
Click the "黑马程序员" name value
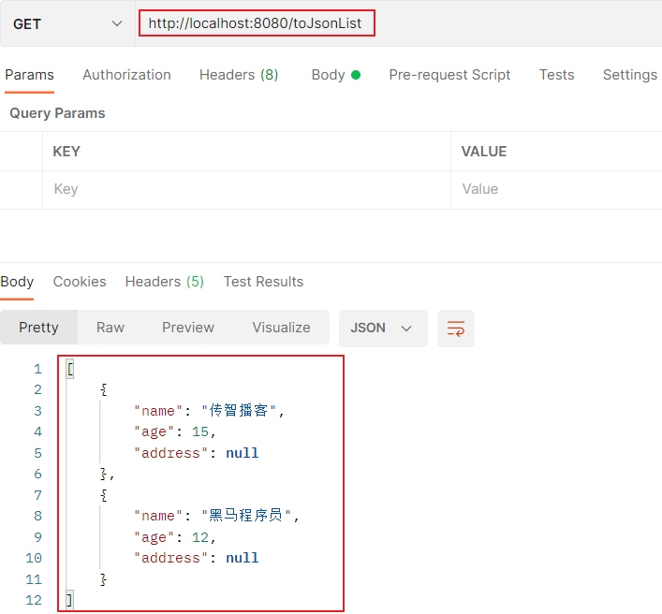pyautogui.click(x=246, y=516)
